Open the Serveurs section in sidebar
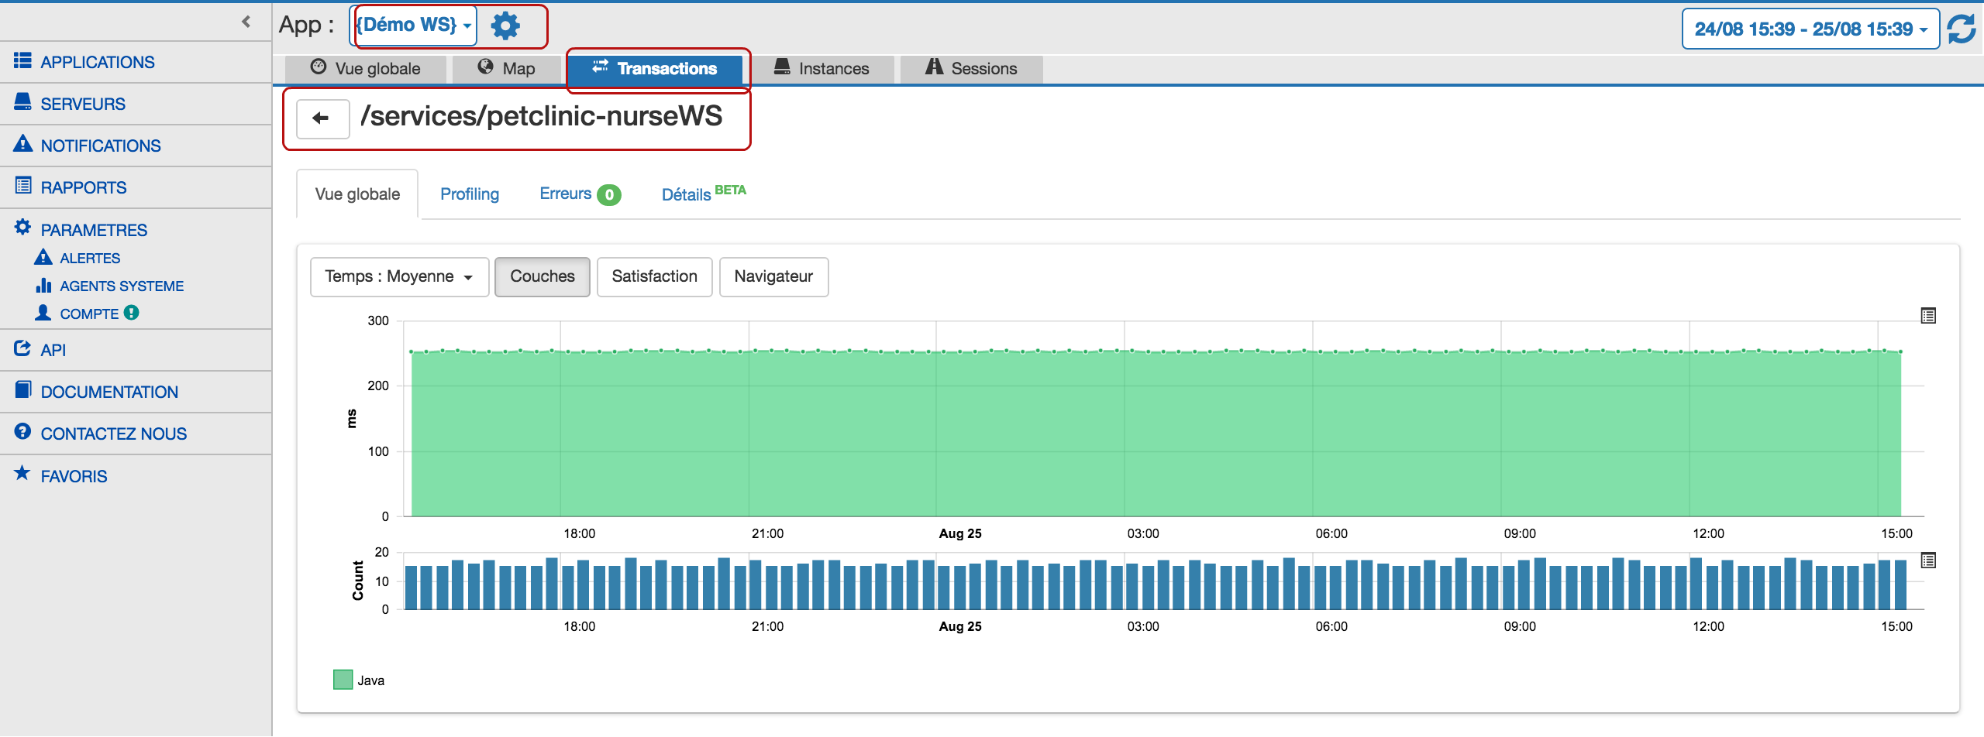Viewport: 1984px width, 737px height. coord(83,103)
